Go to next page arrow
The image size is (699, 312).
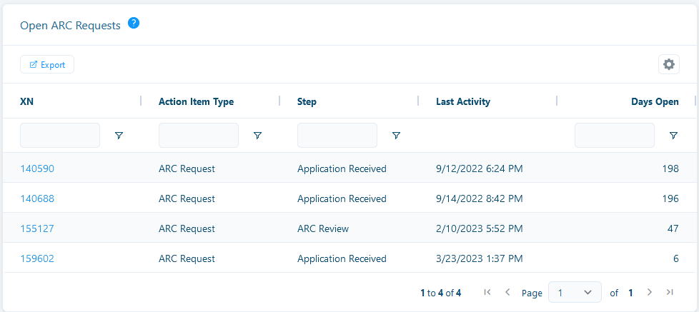650,292
